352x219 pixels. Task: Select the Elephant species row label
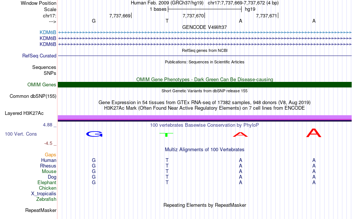pyautogui.click(x=47, y=182)
